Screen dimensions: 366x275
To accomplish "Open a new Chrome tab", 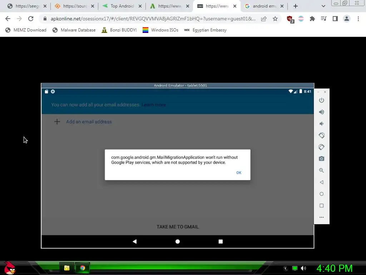I will [296, 6].
